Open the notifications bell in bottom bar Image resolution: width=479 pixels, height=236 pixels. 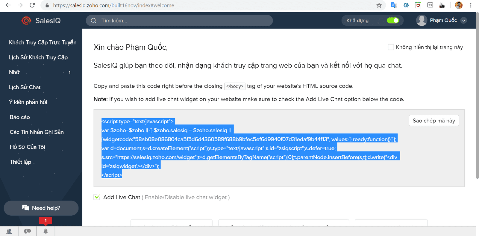(46, 231)
